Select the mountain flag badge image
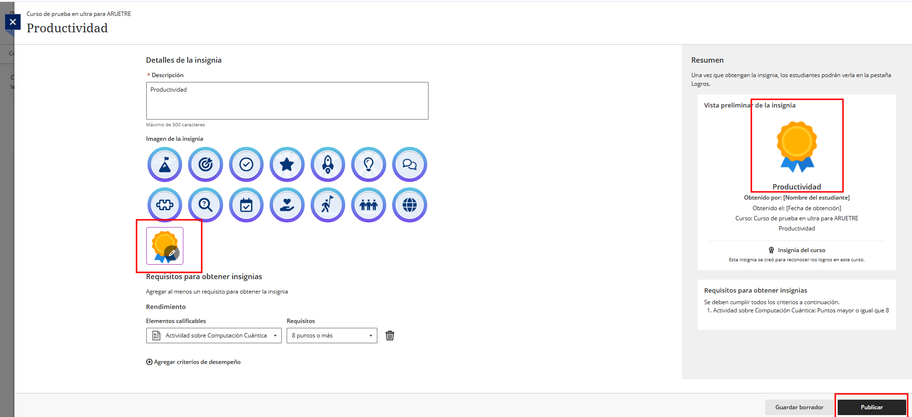912x417 pixels. 165,165
